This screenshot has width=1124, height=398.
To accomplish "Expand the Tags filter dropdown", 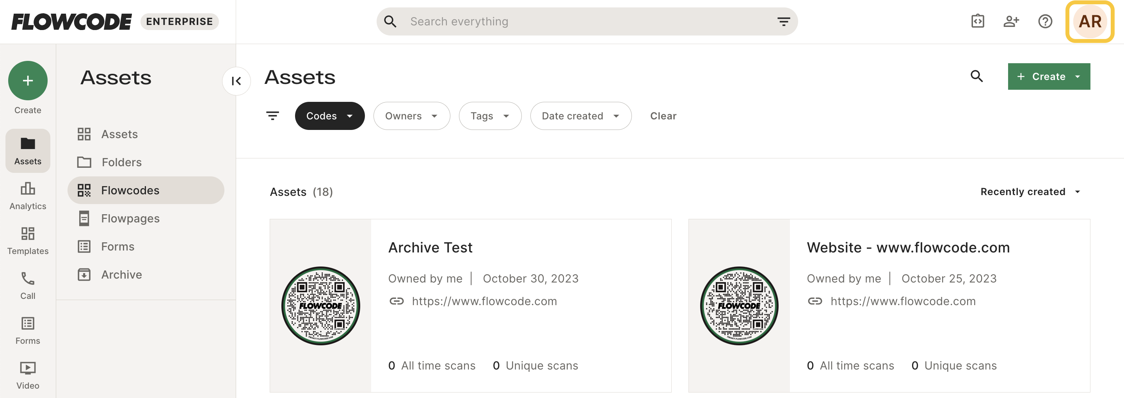I will (x=490, y=115).
